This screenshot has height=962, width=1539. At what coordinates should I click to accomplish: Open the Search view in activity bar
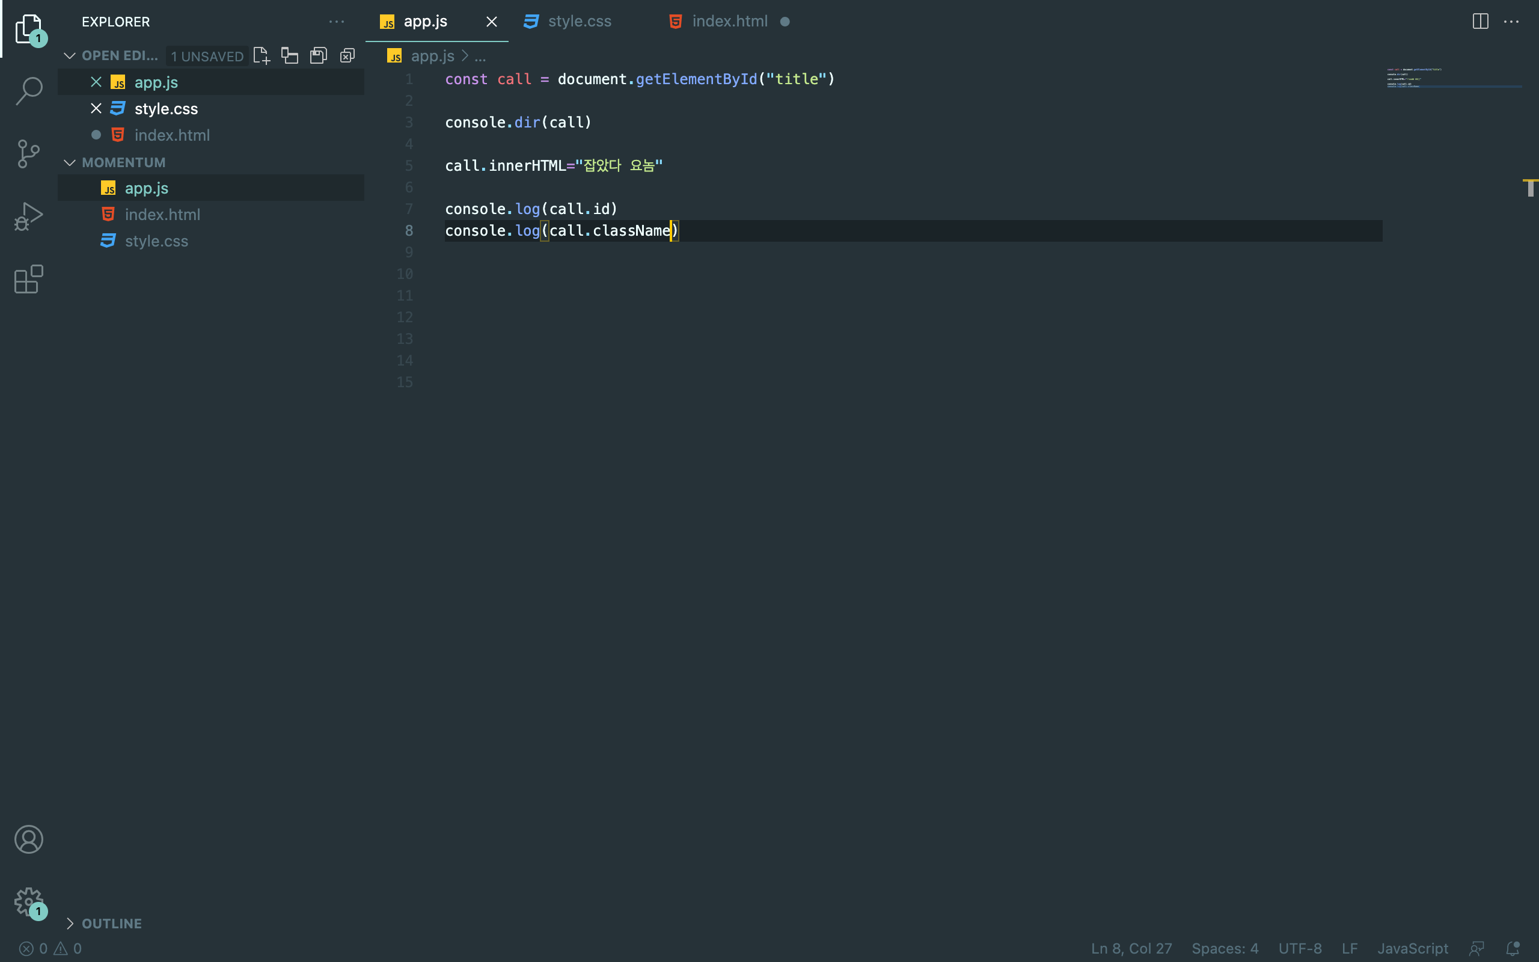point(29,91)
